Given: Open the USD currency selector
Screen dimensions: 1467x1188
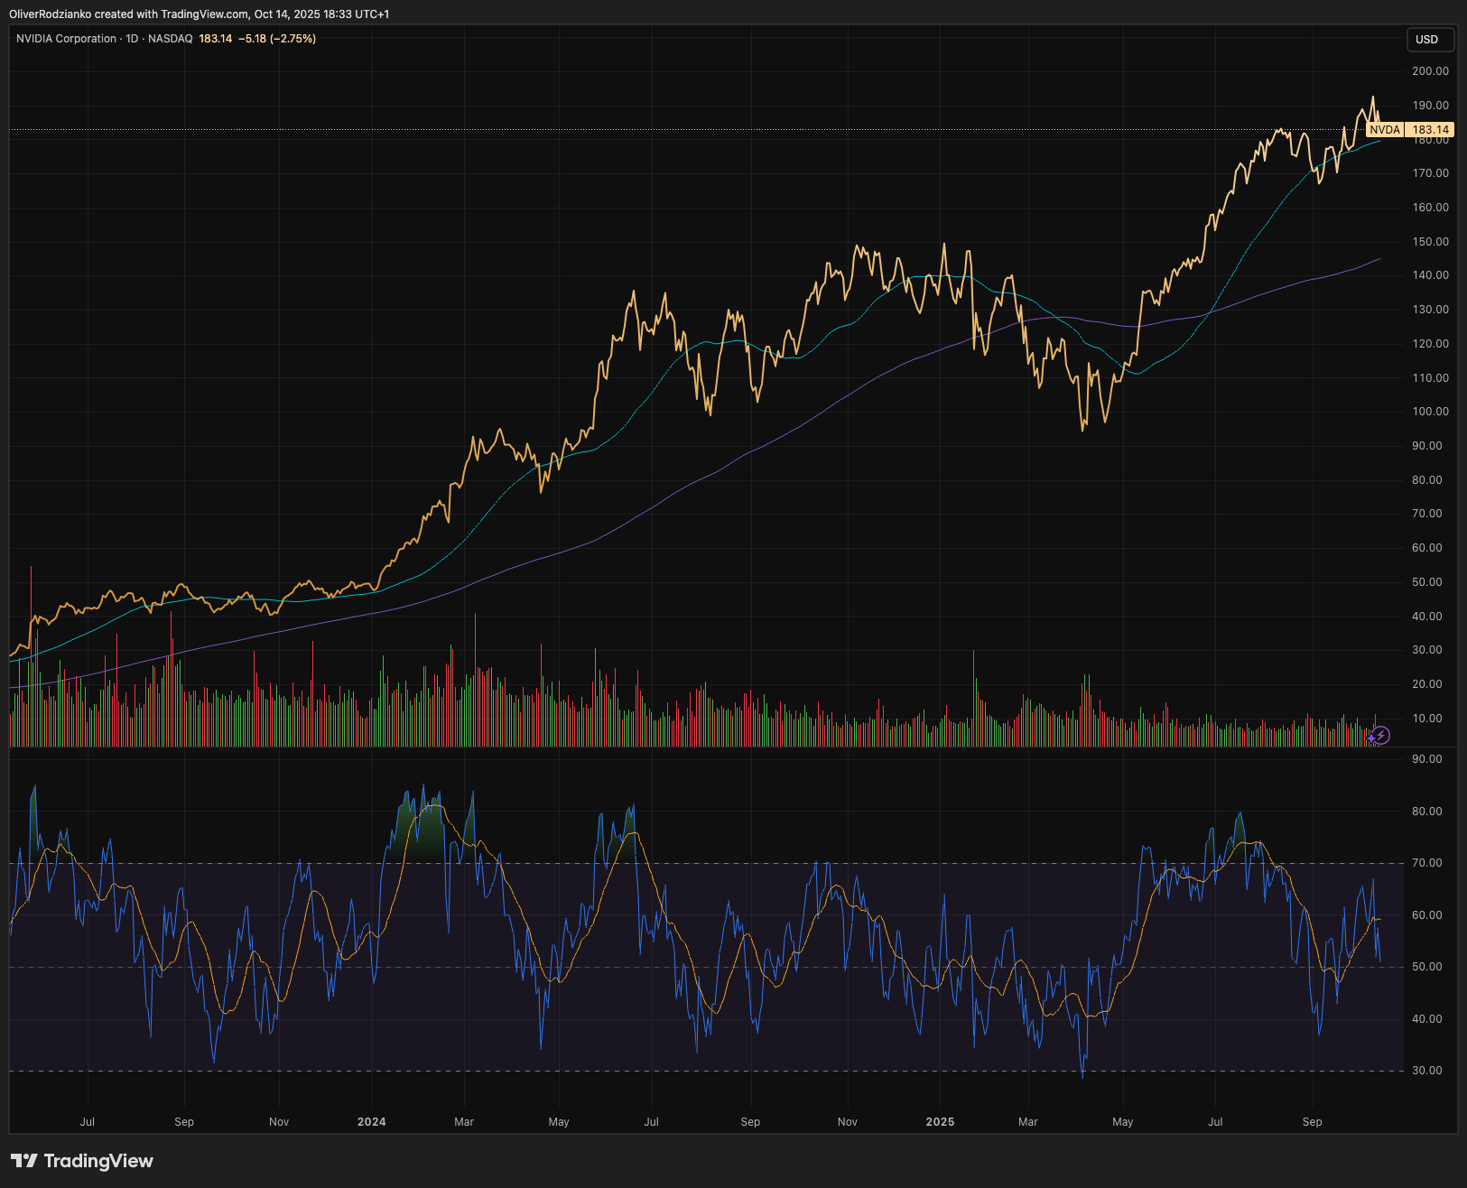Looking at the screenshot, I should (1429, 40).
